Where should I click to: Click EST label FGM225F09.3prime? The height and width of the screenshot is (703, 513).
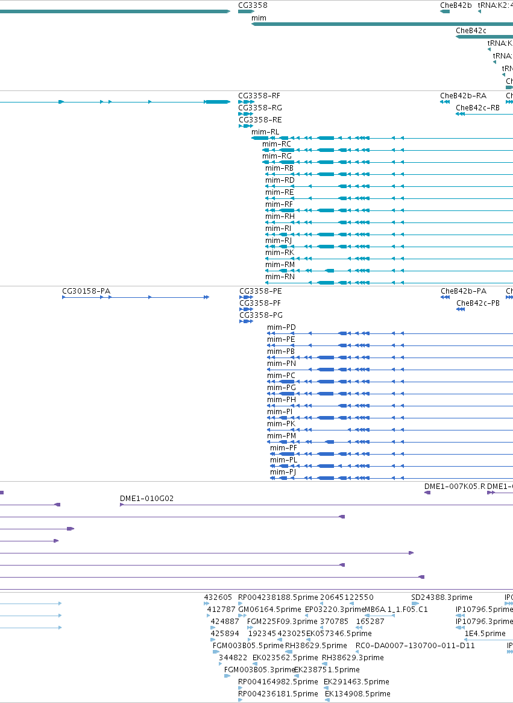282,622
